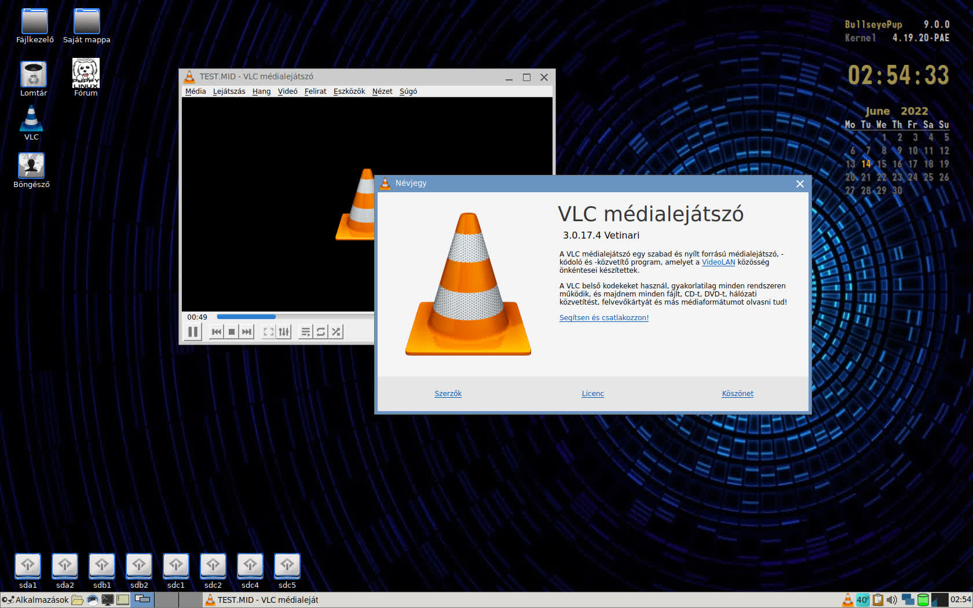Viewport: 973px width, 608px height.
Task: Open the Felirat menu
Action: pyautogui.click(x=315, y=91)
